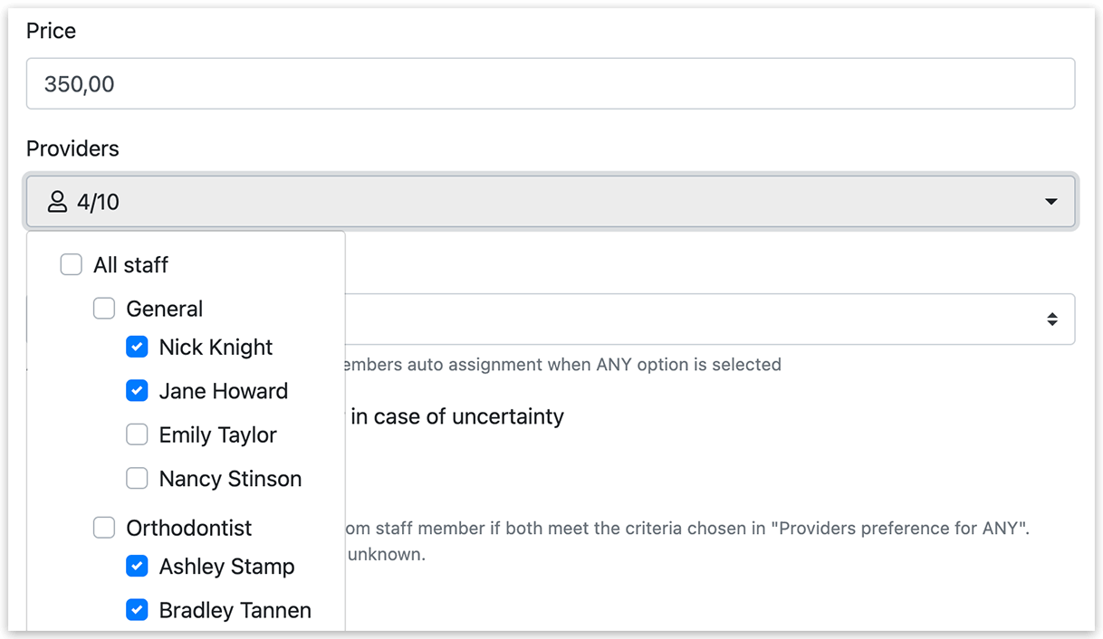Image resolution: width=1103 pixels, height=639 pixels.
Task: Open the Providers 4/10 dropdown
Action: (x=551, y=201)
